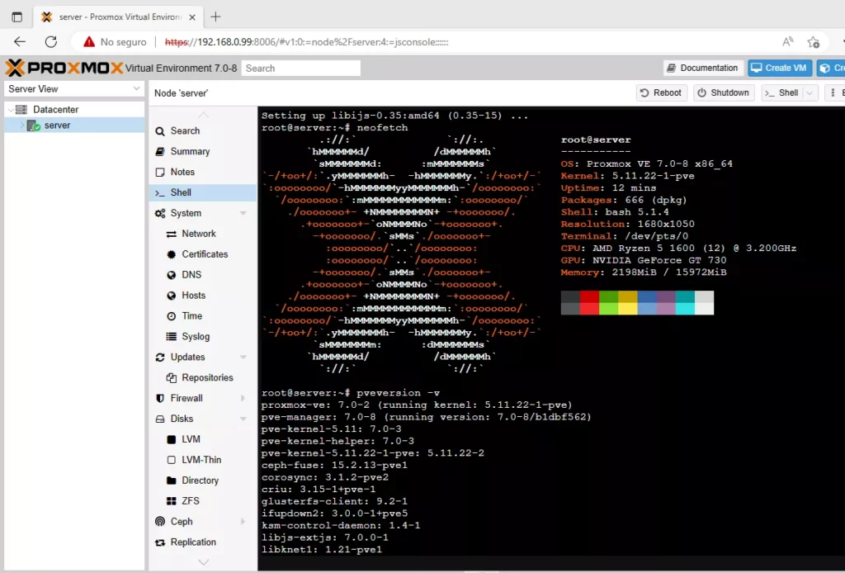The image size is (845, 573).
Task: Click the Reboot button
Action: 661,93
